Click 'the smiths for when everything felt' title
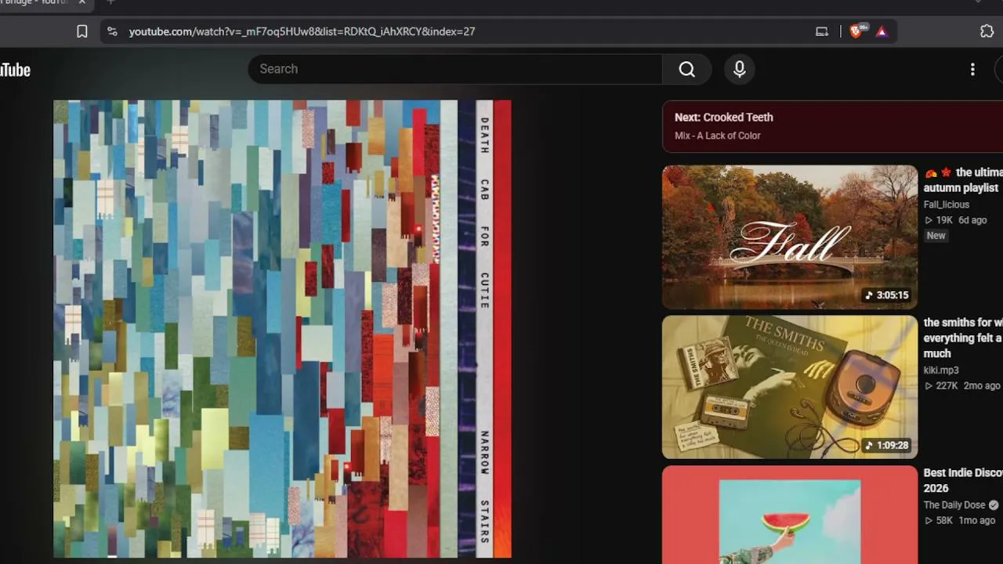 tap(963, 338)
